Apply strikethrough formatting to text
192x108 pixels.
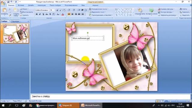pos(47,14)
